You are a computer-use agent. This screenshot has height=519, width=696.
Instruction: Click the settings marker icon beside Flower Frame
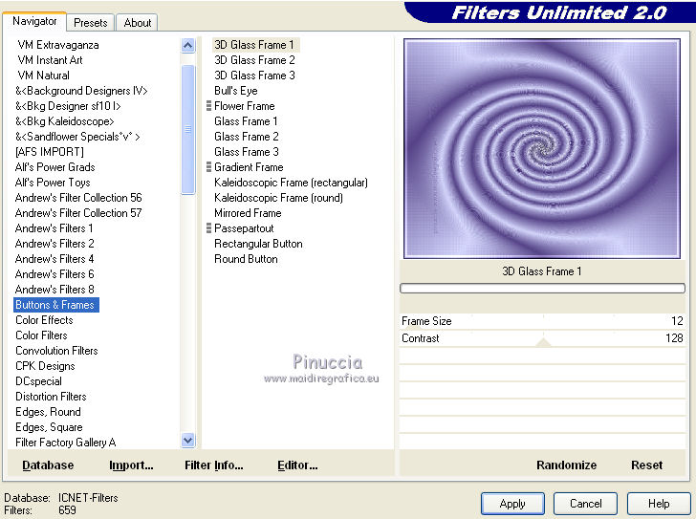click(208, 105)
